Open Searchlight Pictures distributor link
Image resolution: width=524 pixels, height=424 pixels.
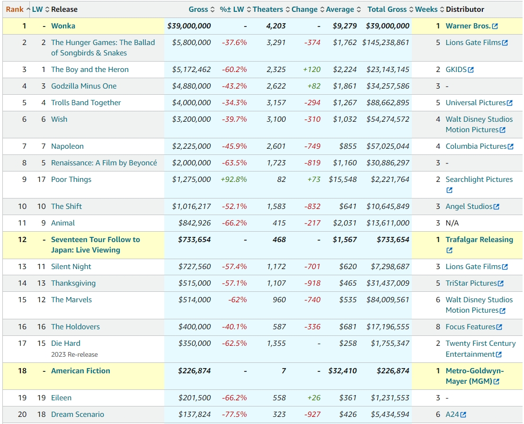[479, 180]
